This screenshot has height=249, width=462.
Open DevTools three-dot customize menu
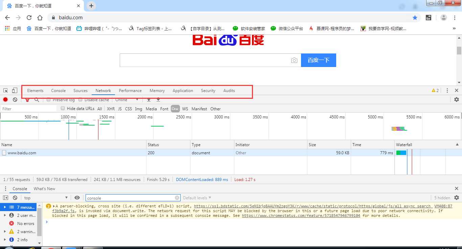(x=447, y=91)
